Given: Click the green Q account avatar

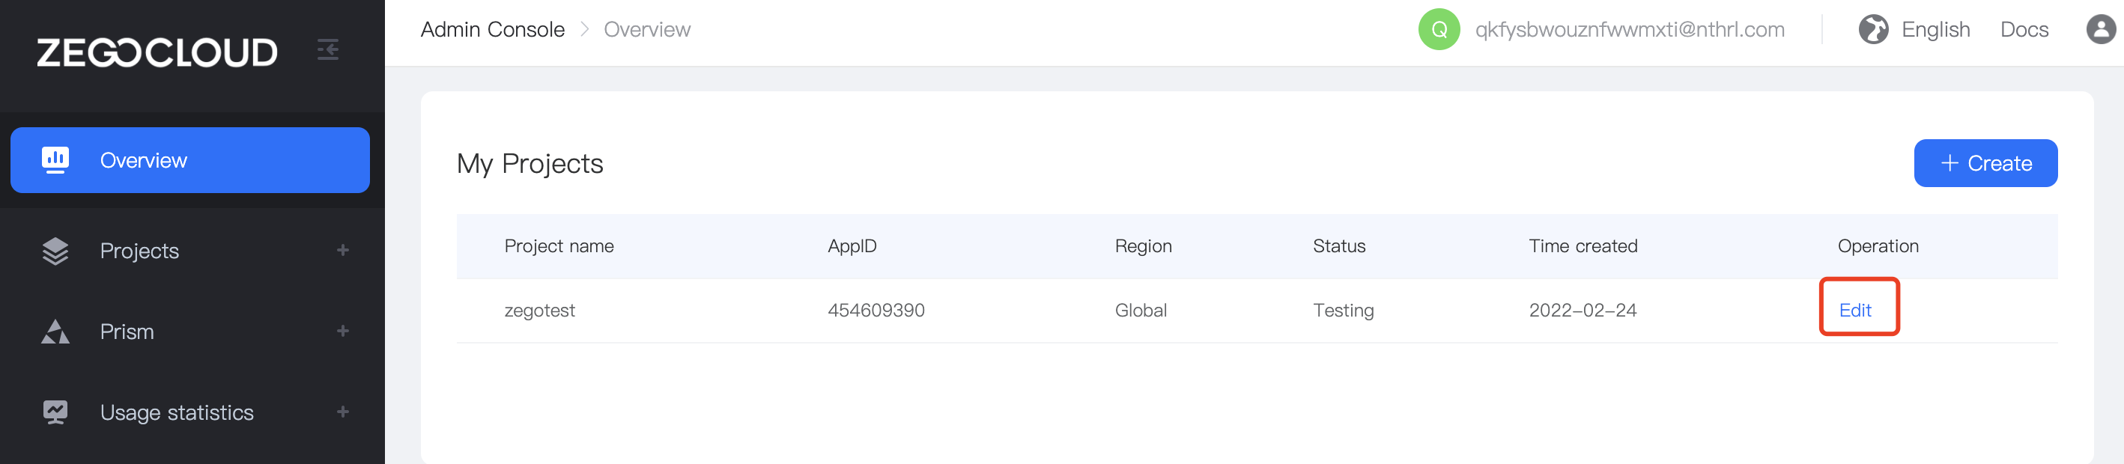Looking at the screenshot, I should [1438, 30].
